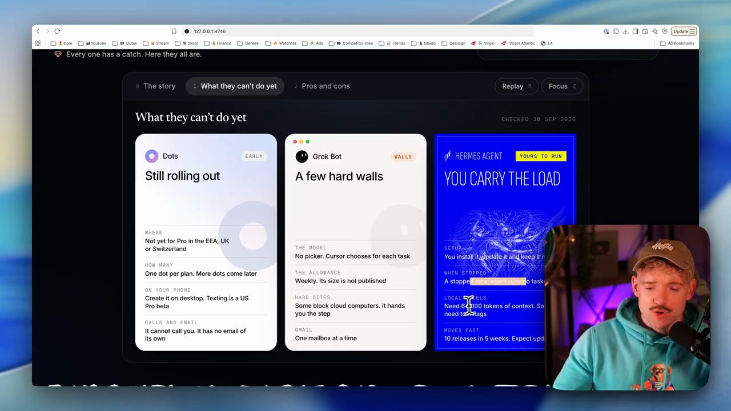Click the browser back arrow
Viewport: 731px width, 411px height.
tap(38, 31)
